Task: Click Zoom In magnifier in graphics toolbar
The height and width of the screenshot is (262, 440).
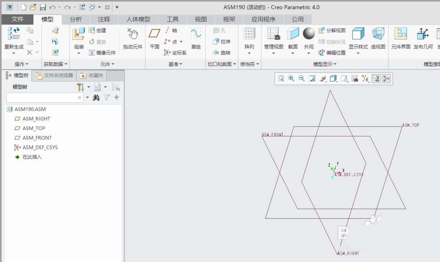Action: pos(291,79)
